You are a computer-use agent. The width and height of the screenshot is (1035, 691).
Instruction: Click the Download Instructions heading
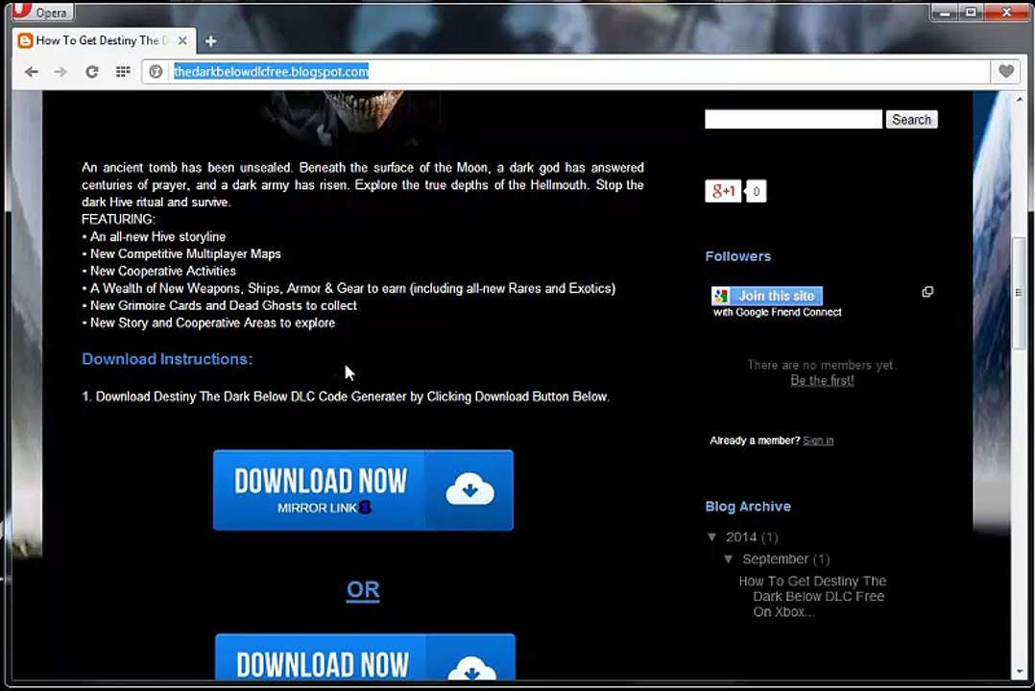167,359
